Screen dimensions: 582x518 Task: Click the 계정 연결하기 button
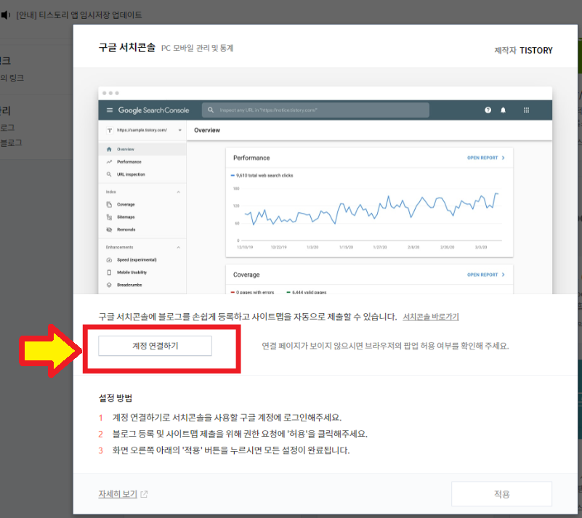pos(155,346)
